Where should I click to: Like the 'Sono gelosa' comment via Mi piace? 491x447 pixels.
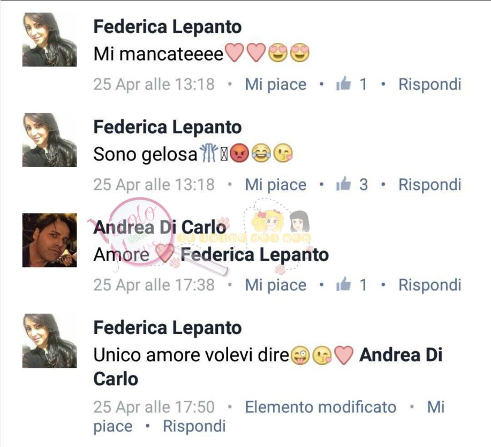pyautogui.click(x=276, y=185)
